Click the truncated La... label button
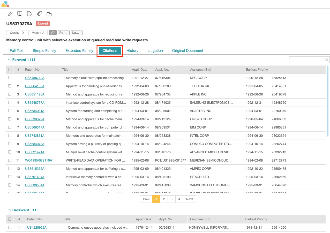Viewport: 330px width, 233px height. point(77,33)
